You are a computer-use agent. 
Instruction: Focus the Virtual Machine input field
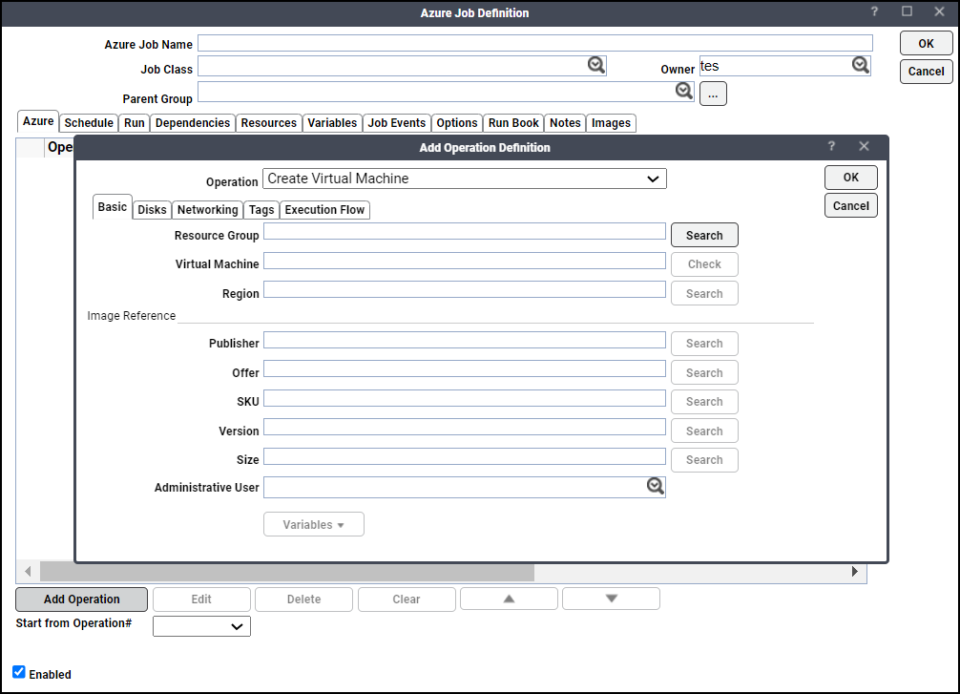(x=465, y=261)
